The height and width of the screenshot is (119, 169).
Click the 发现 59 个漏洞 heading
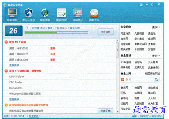point(17,42)
